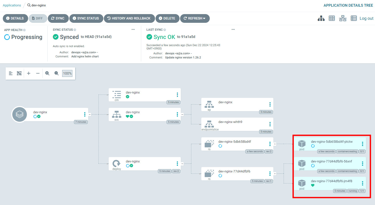
Task: Open the kebab menu of the deploy dev-nginx node
Action: coord(177,163)
